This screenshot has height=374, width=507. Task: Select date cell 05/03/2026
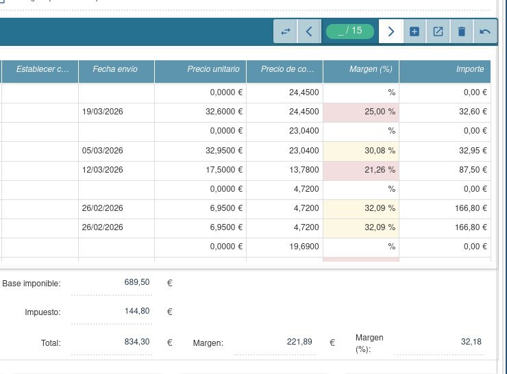116,151
